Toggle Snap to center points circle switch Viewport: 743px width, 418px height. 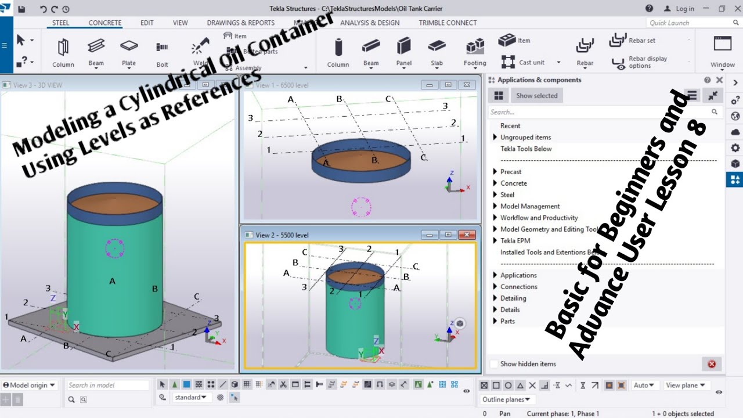click(508, 385)
